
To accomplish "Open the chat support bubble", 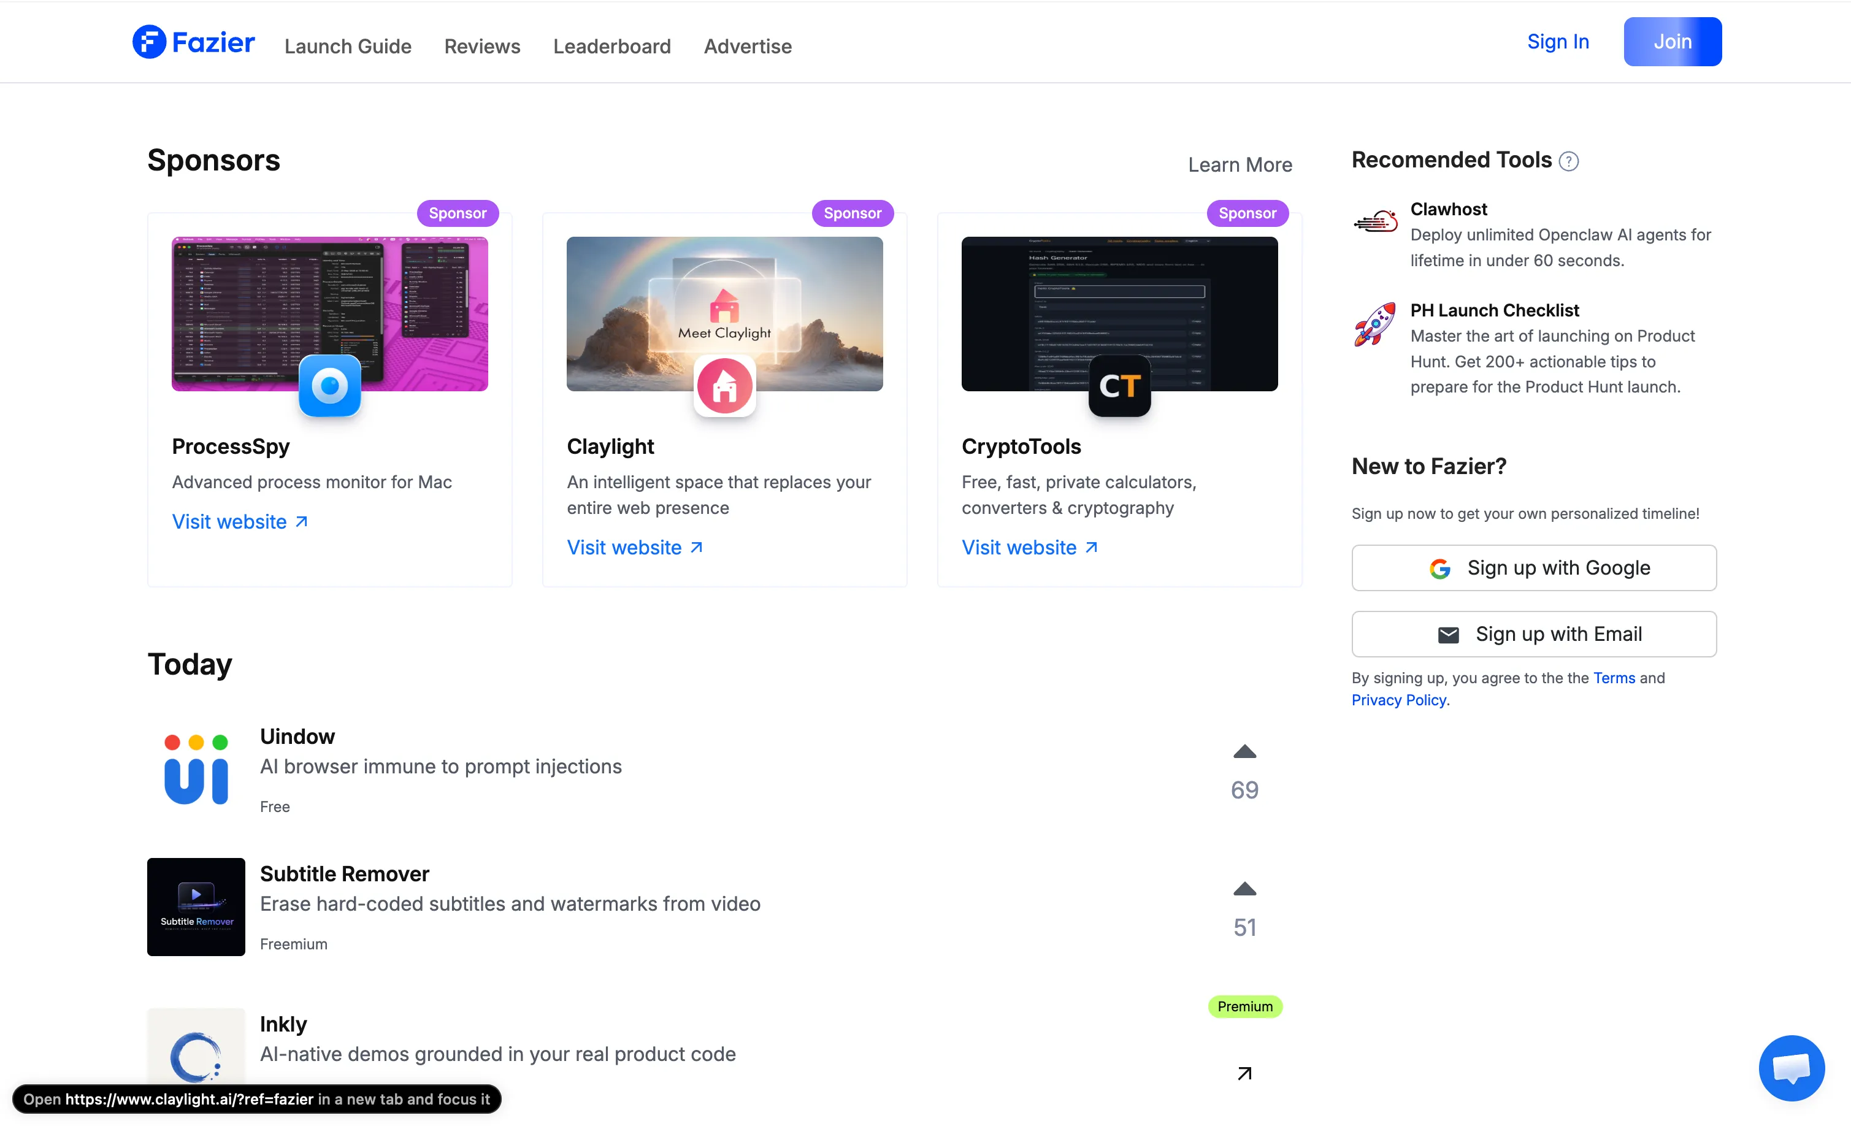I will [1792, 1067].
